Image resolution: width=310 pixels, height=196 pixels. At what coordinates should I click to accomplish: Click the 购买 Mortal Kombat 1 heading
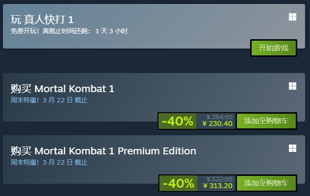click(x=62, y=89)
